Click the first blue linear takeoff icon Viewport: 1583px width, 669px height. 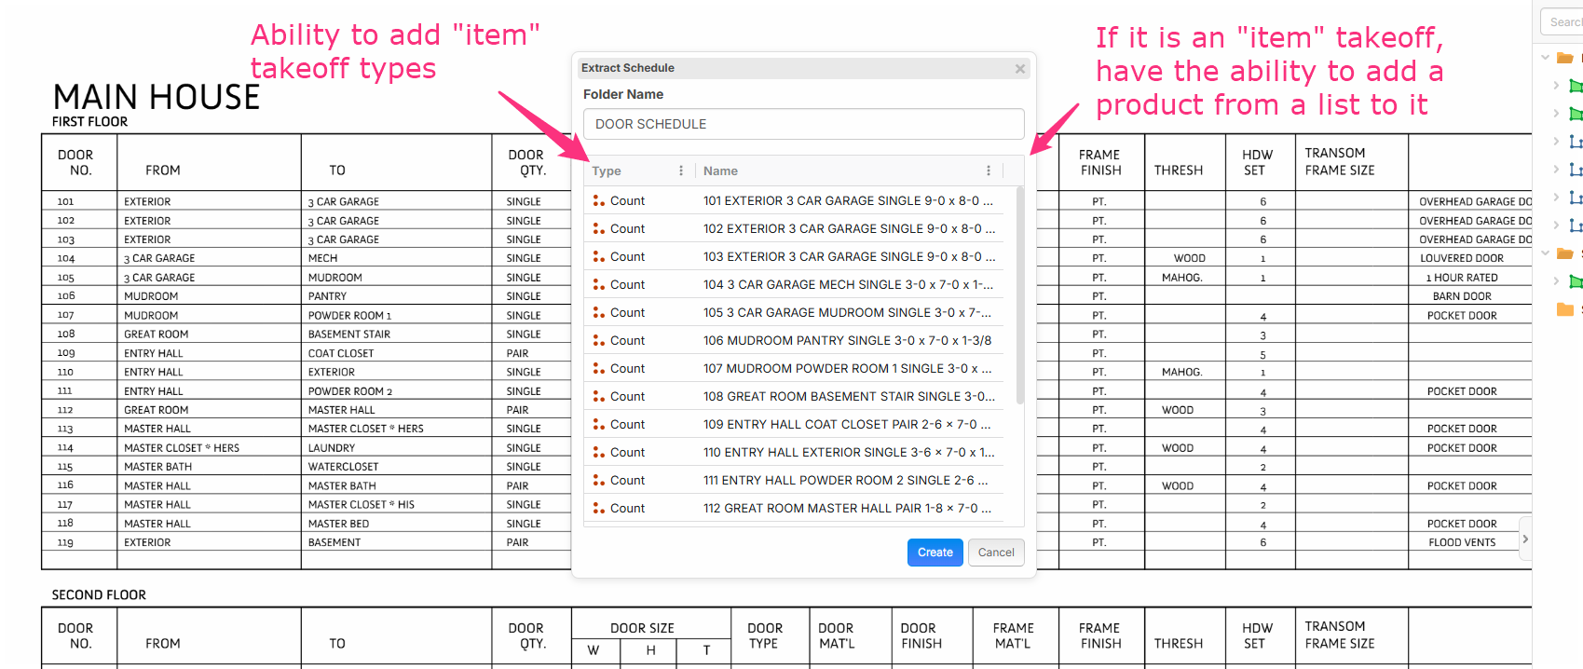tap(1576, 142)
